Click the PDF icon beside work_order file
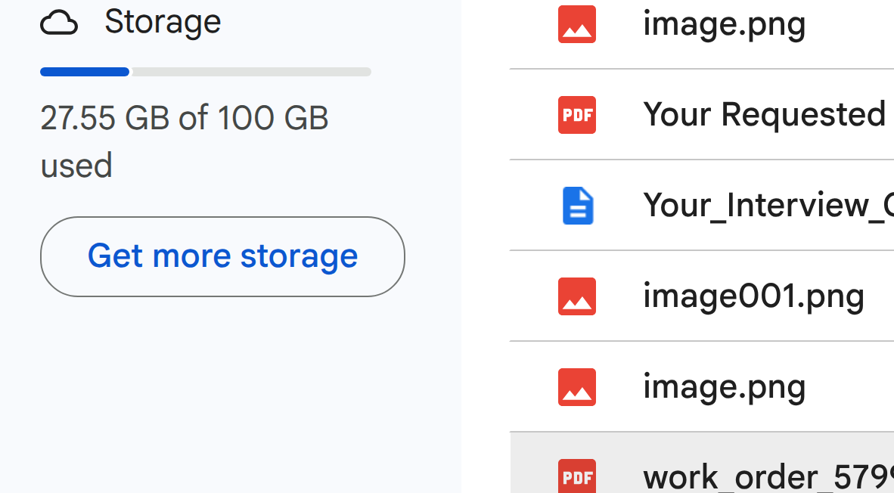The width and height of the screenshot is (894, 493). click(x=577, y=476)
